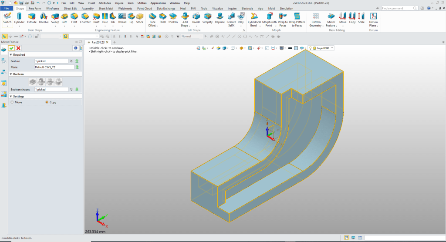
Task: Collapse the Required section
Action: [11, 55]
